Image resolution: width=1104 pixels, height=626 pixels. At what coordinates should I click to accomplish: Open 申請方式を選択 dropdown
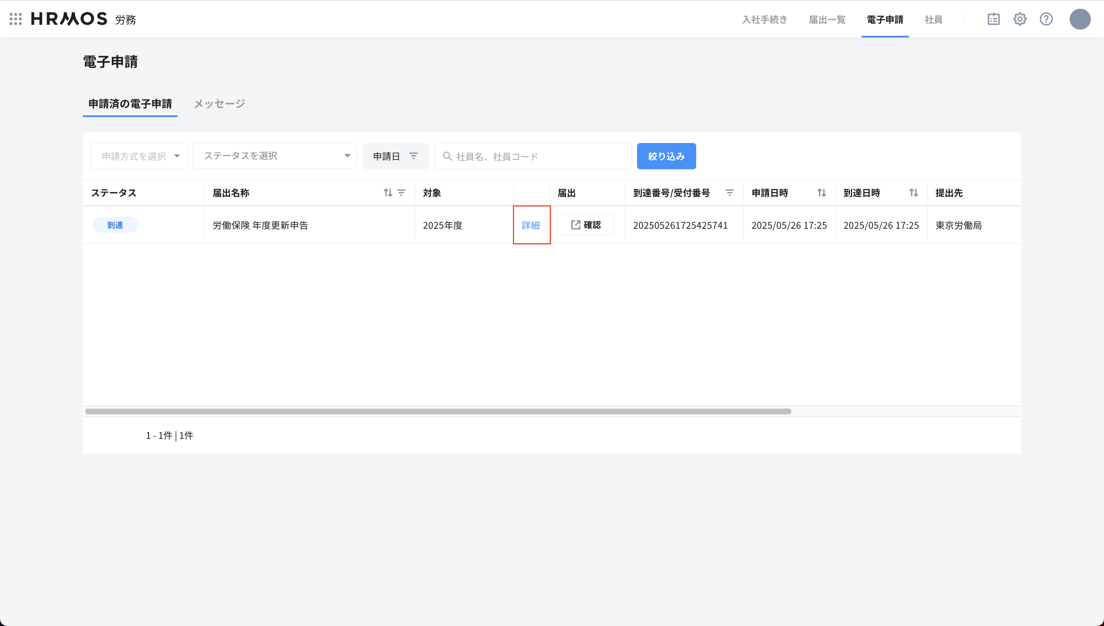click(x=139, y=156)
